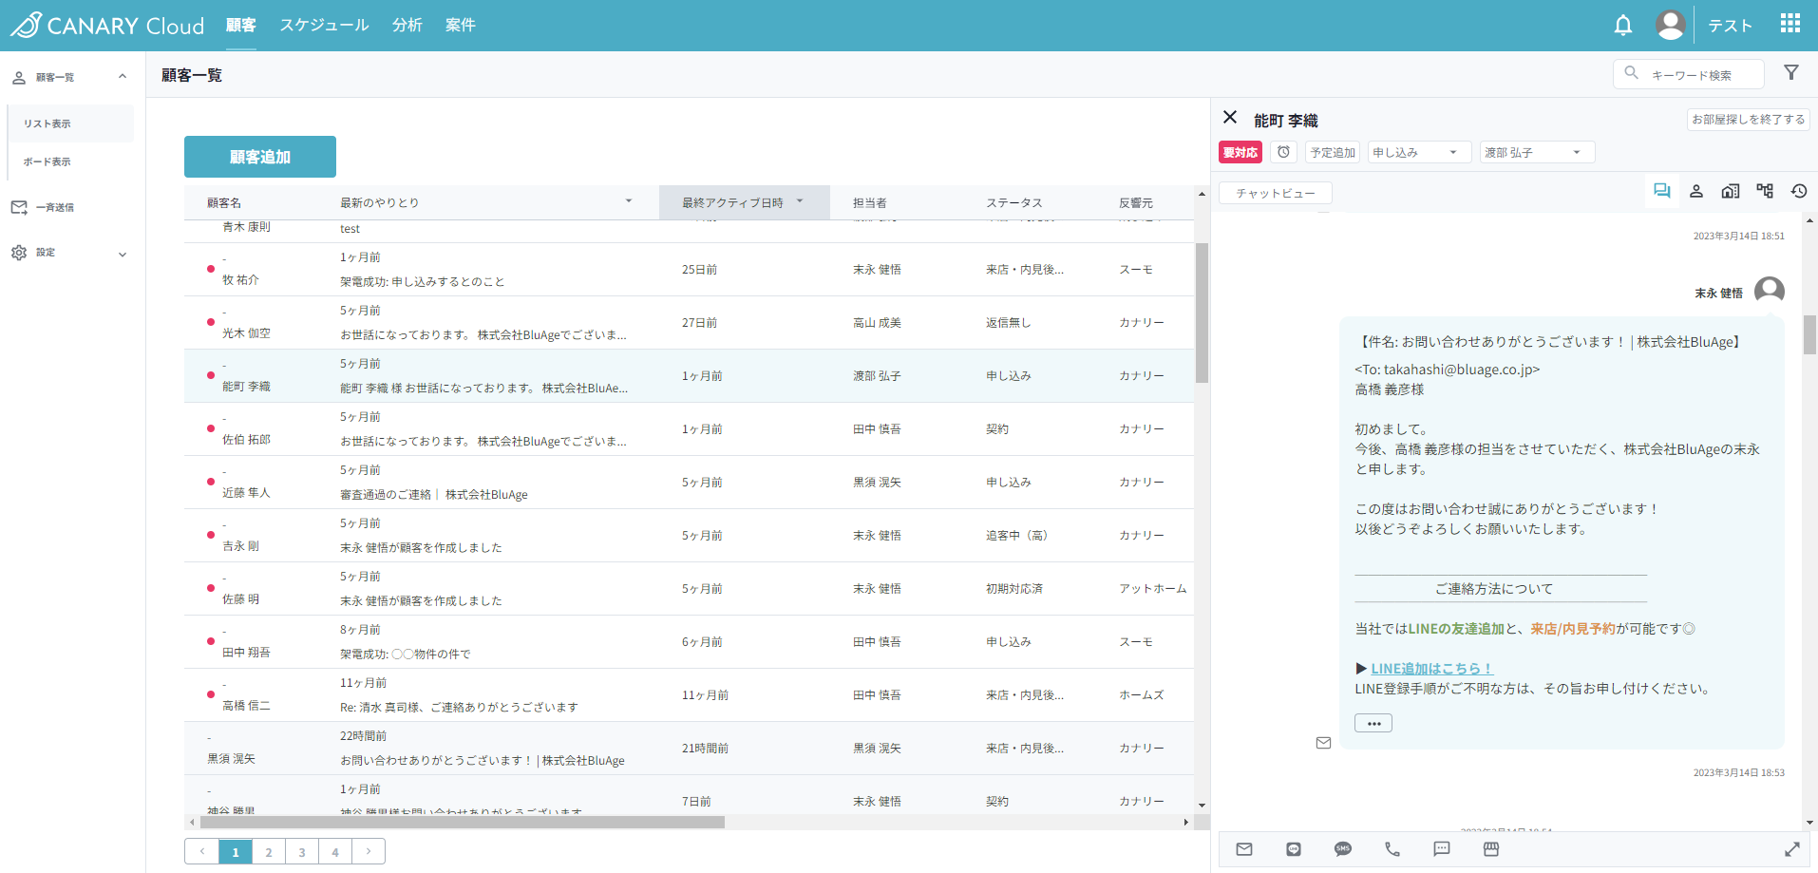This screenshot has width=1818, height=873.
Task: Open the 渡部 弘子 assignee dropdown
Action: pyautogui.click(x=1536, y=152)
